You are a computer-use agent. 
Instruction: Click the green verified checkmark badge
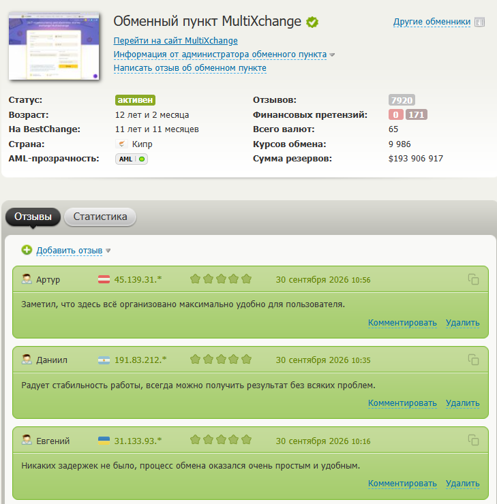click(x=312, y=22)
